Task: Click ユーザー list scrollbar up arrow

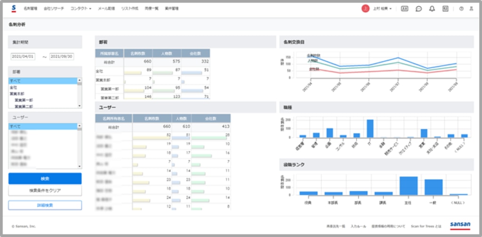Action: tap(80, 125)
